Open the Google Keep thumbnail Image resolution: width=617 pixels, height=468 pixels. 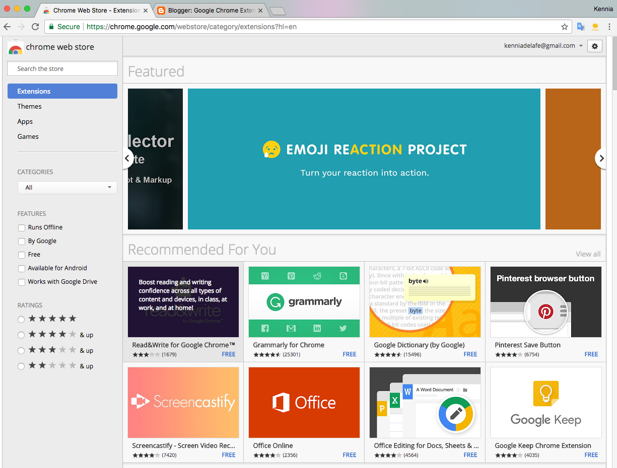546,403
